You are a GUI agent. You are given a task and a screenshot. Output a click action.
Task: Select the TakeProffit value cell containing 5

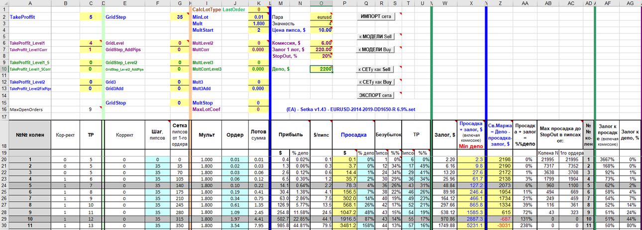90,16
